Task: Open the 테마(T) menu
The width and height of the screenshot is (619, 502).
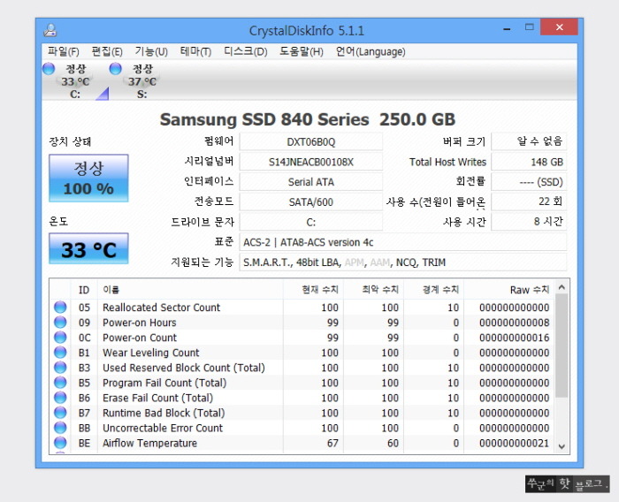Action: point(195,51)
